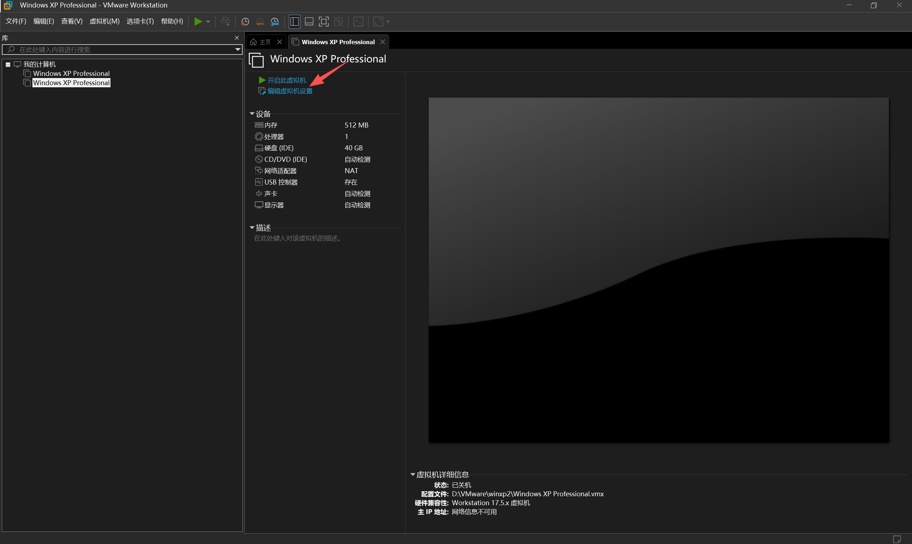Collapse the 设备 section
This screenshot has height=544, width=912.
(252, 114)
